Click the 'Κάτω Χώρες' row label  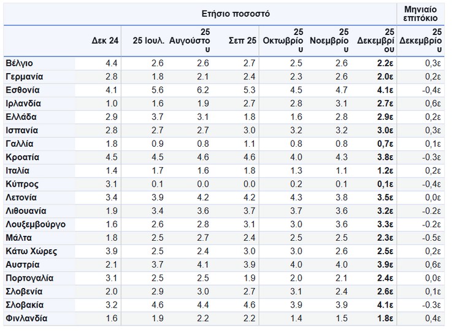point(29,251)
